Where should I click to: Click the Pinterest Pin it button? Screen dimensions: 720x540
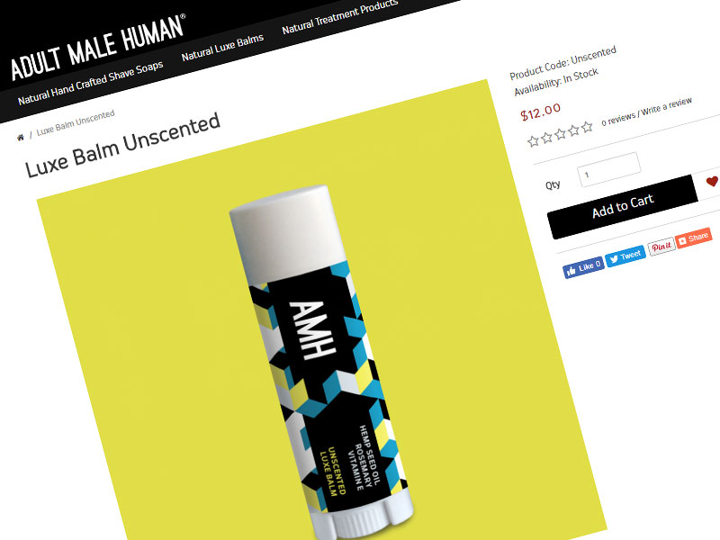[661, 247]
